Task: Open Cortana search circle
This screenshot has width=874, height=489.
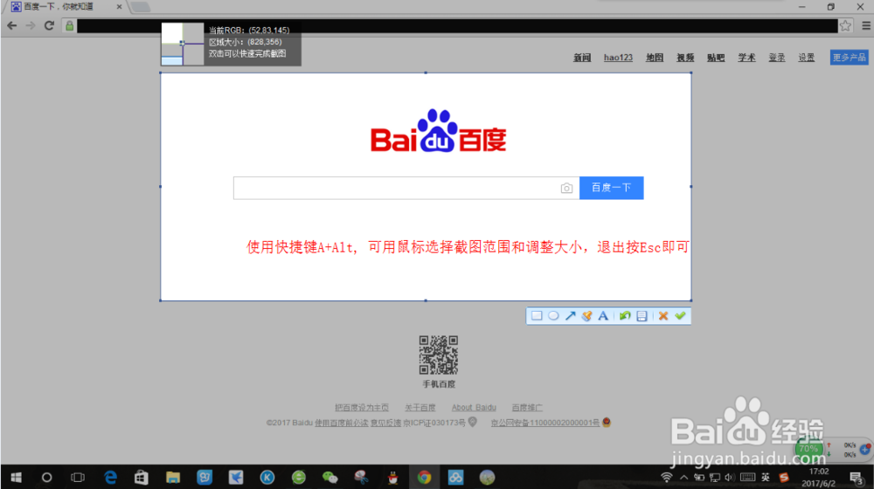Action: 47,478
